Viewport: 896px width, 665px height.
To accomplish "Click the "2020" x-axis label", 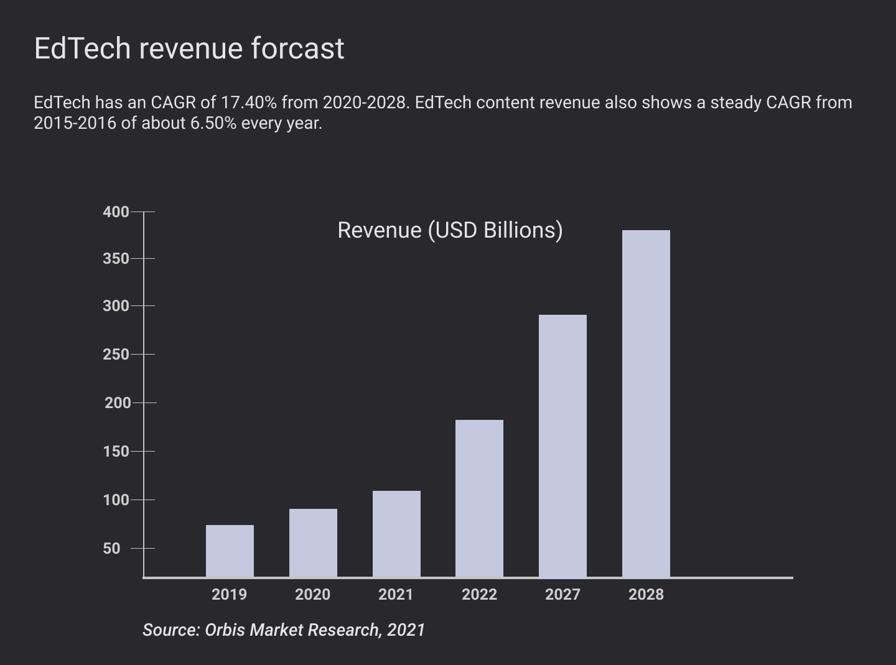I will pos(312,595).
